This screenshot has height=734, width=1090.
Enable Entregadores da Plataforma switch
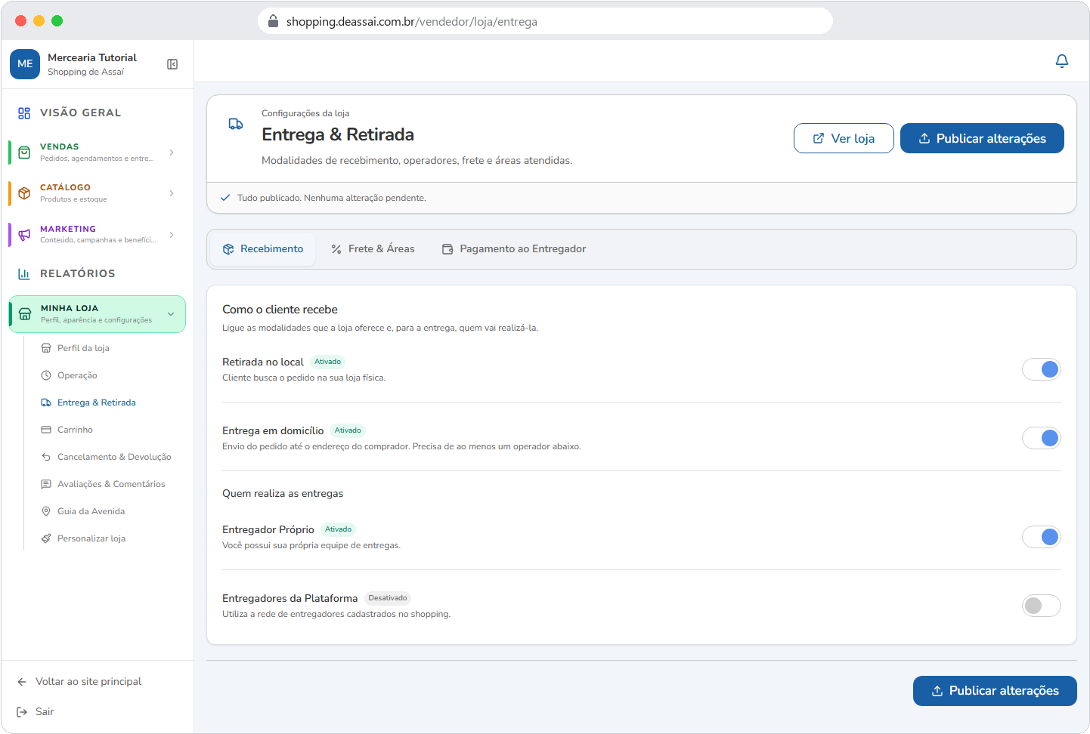[1042, 606]
